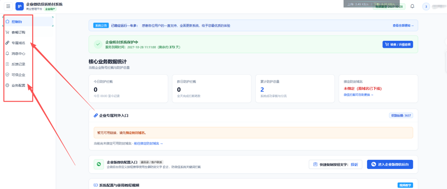Click the bell icon beside 消息中心
Screen dimensions: 447x189
[x=7, y=53]
